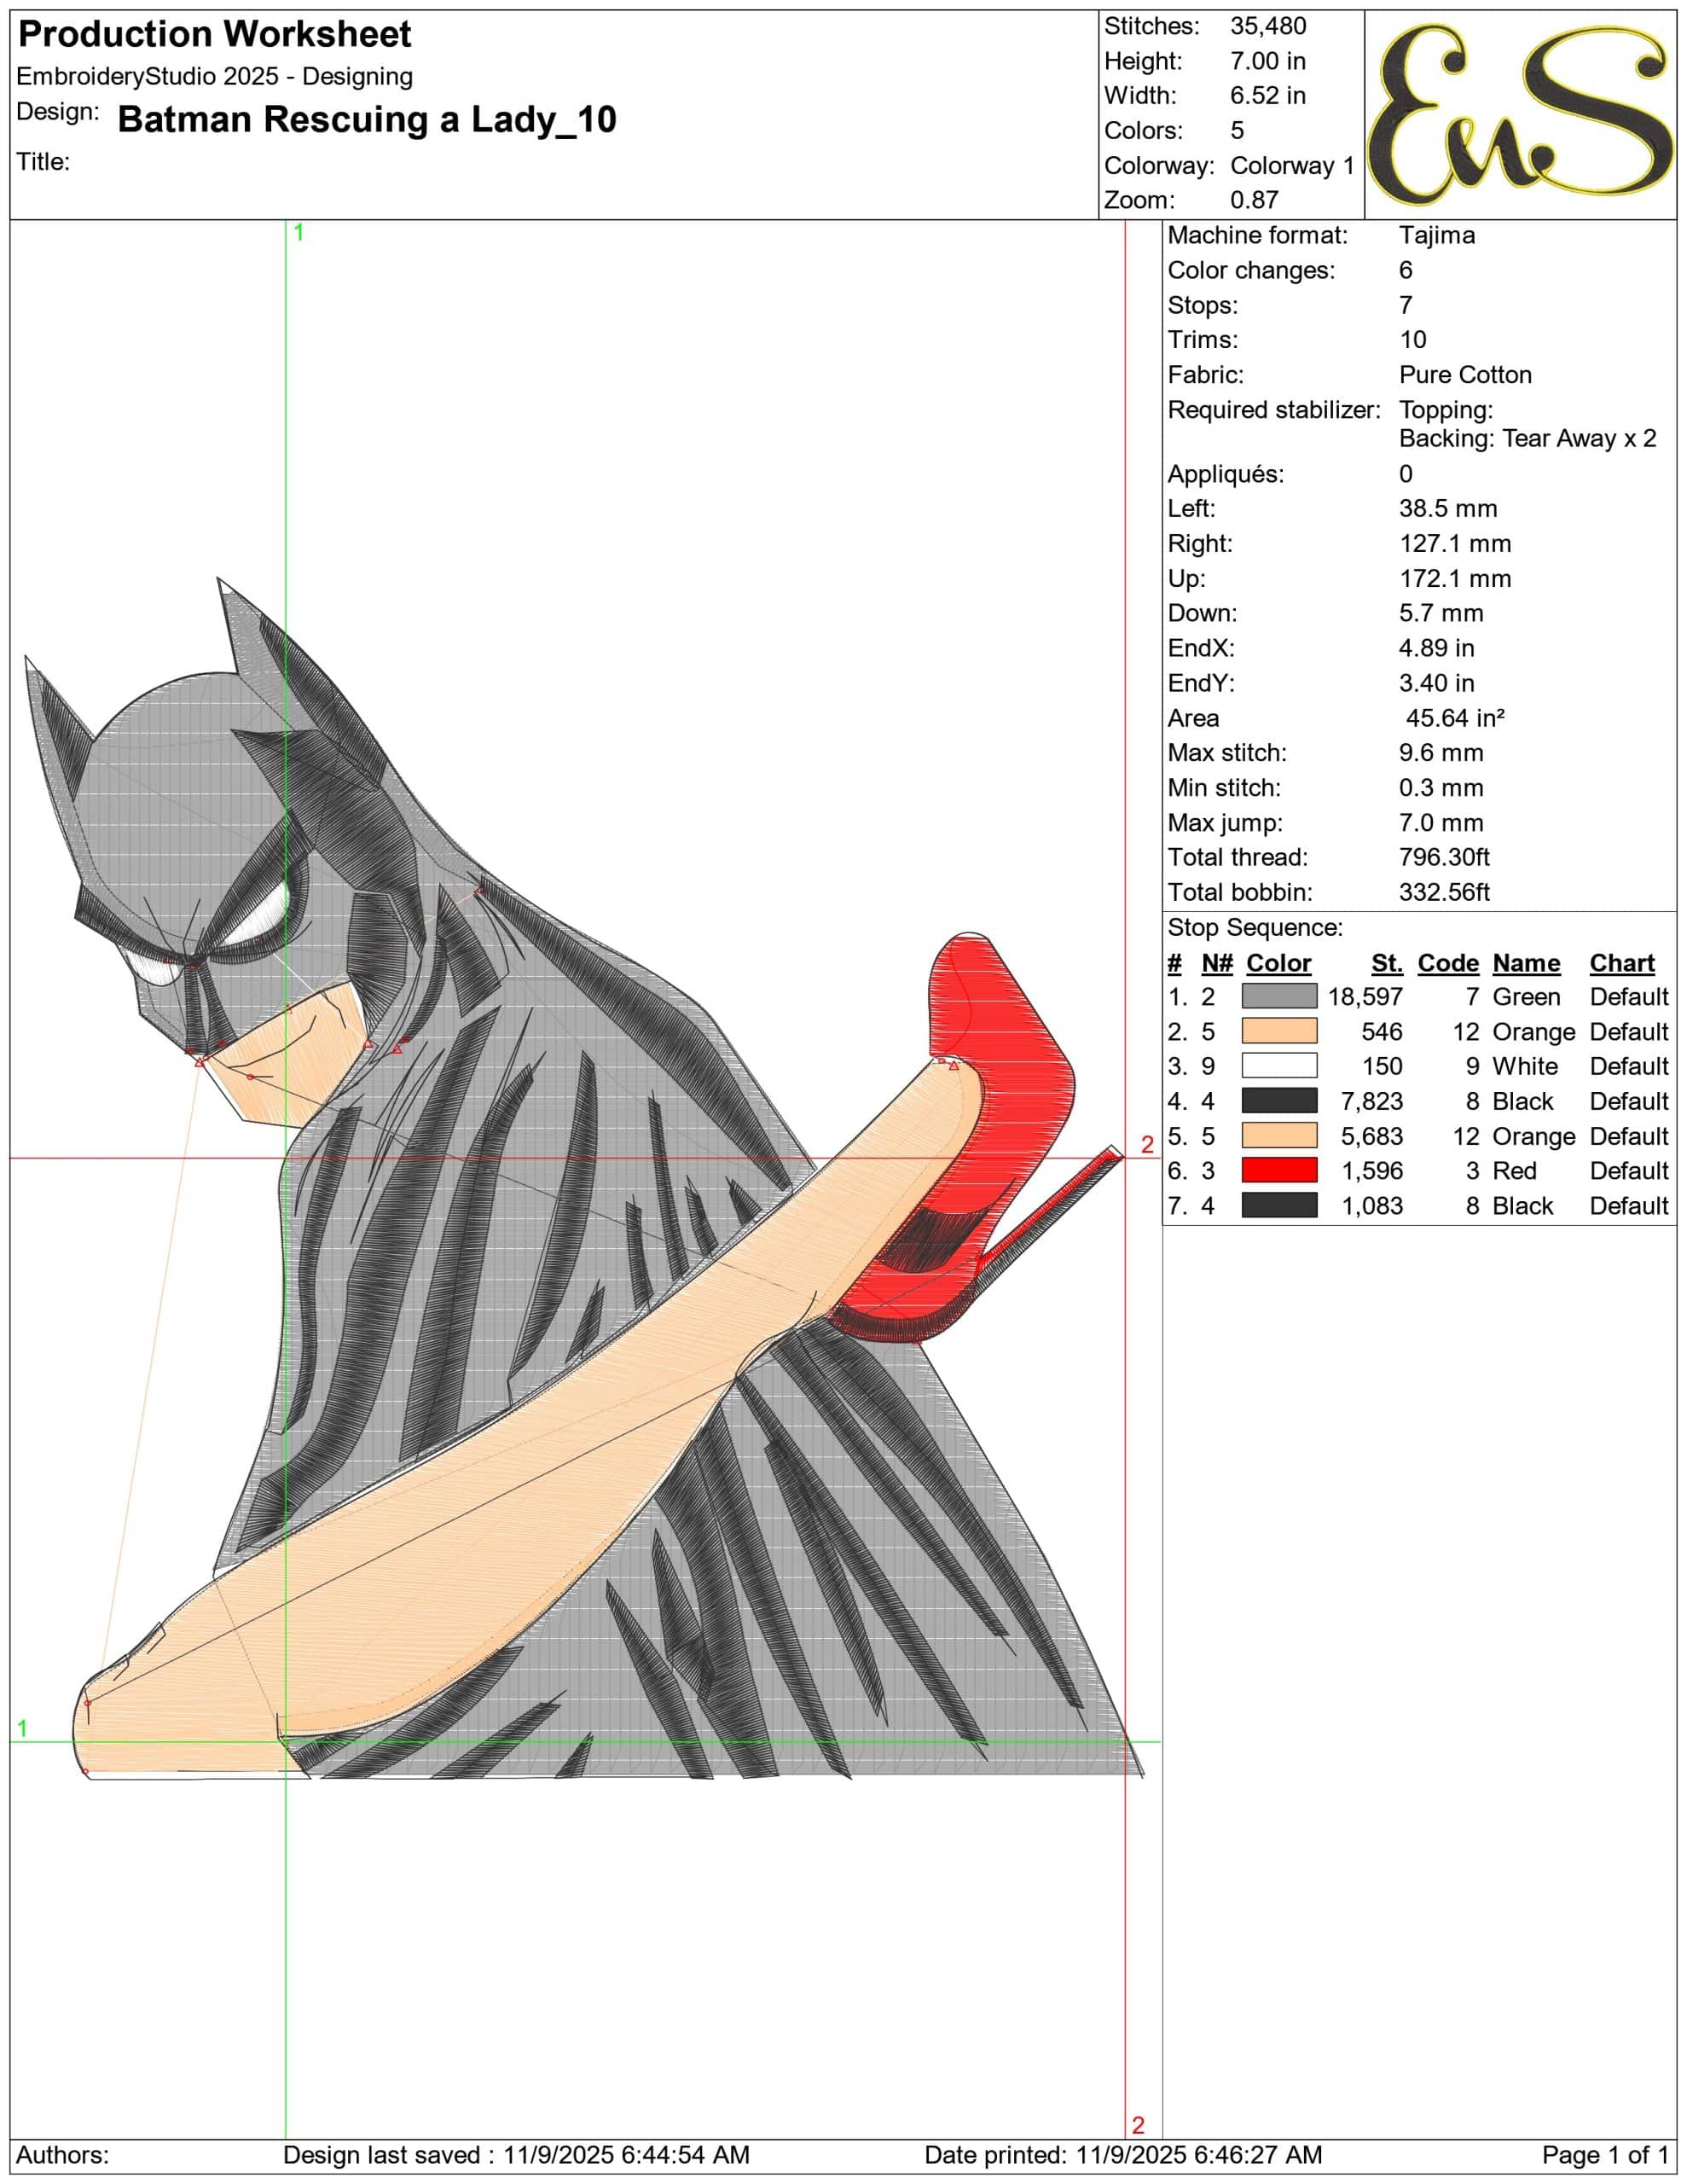Click the 'Stop Sequence:' label
Viewport: 1687px width, 2184px height.
pyautogui.click(x=1255, y=928)
